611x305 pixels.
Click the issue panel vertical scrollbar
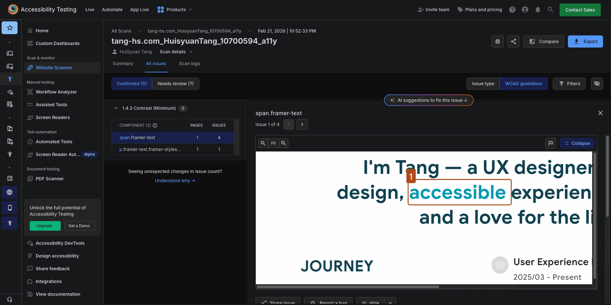(x=607, y=176)
